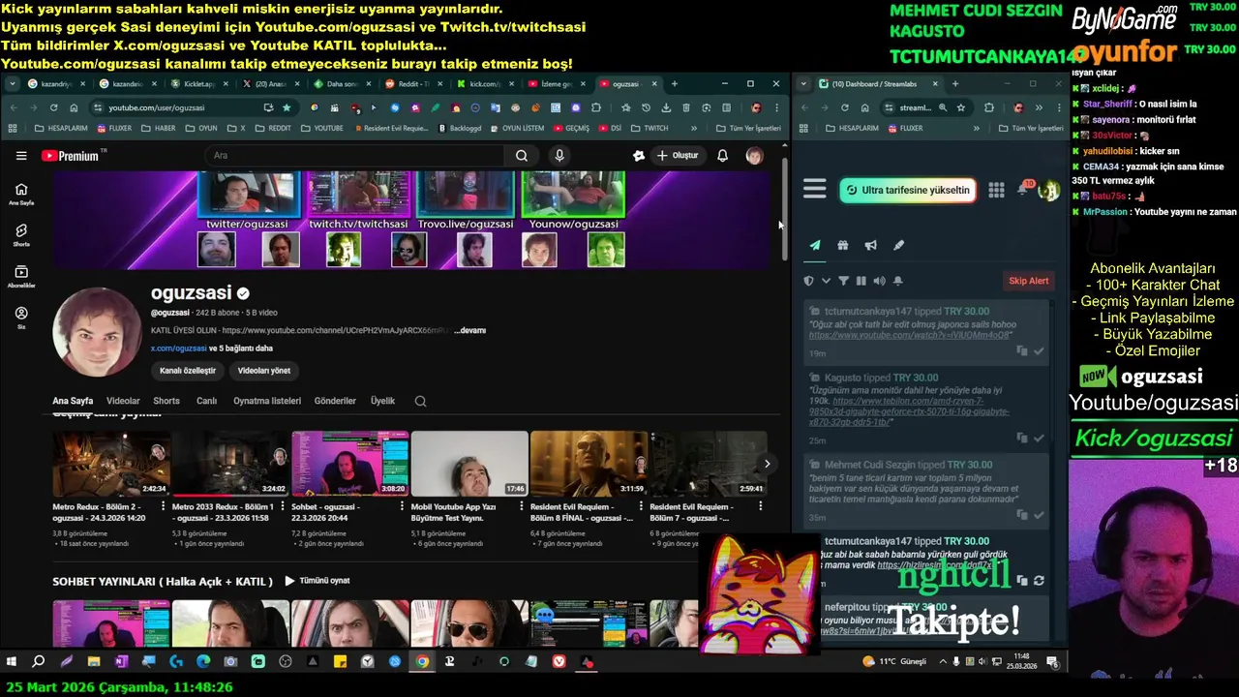The width and height of the screenshot is (1239, 697).
Task: Show next videos in the past streams row
Action: pos(767,464)
